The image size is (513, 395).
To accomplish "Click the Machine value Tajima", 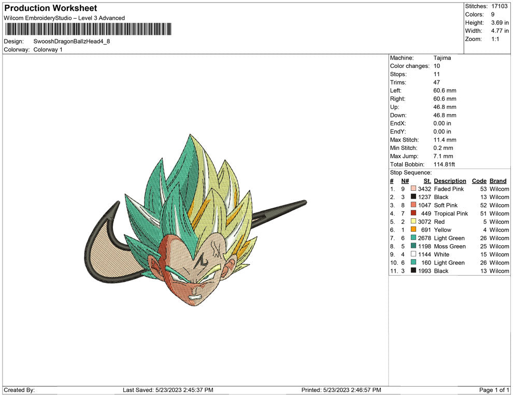I will pyautogui.click(x=442, y=58).
